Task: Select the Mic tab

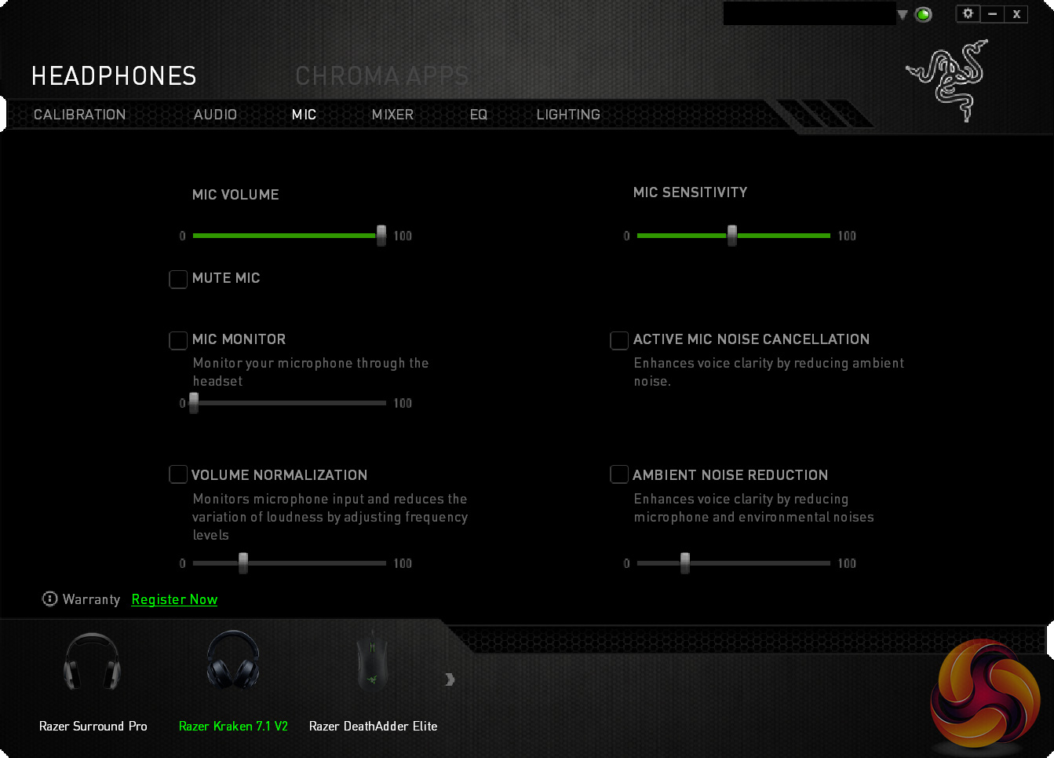Action: 304,115
